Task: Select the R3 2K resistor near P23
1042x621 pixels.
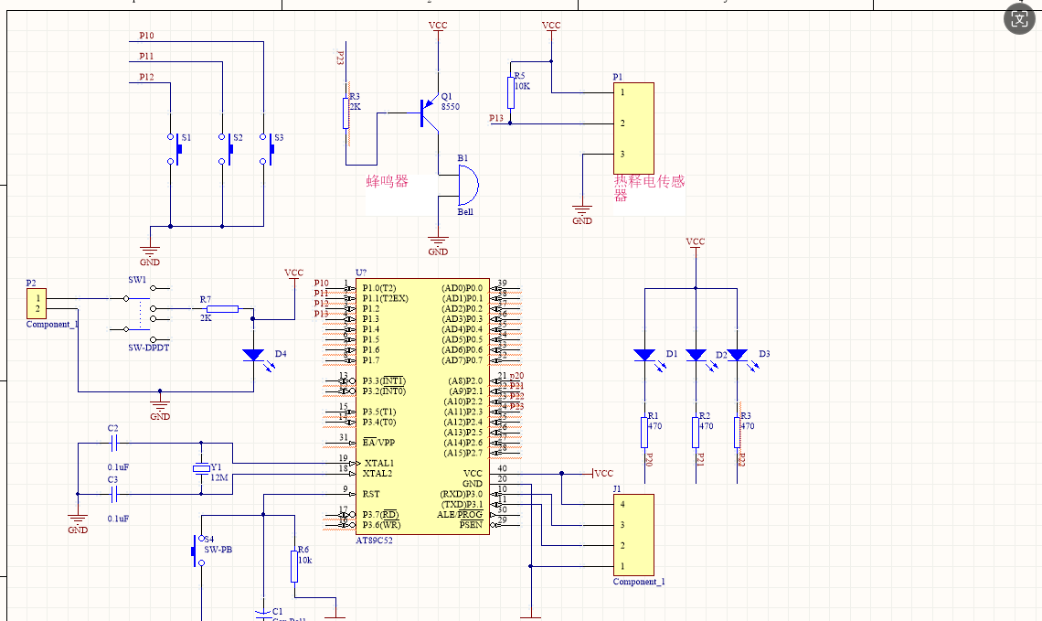Action: 346,113
